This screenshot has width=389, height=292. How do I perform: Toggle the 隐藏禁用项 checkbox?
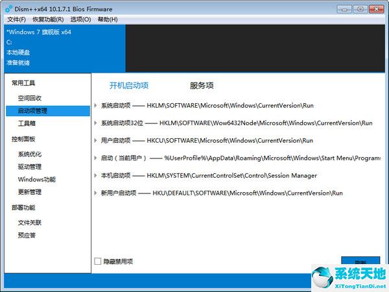coord(98,262)
